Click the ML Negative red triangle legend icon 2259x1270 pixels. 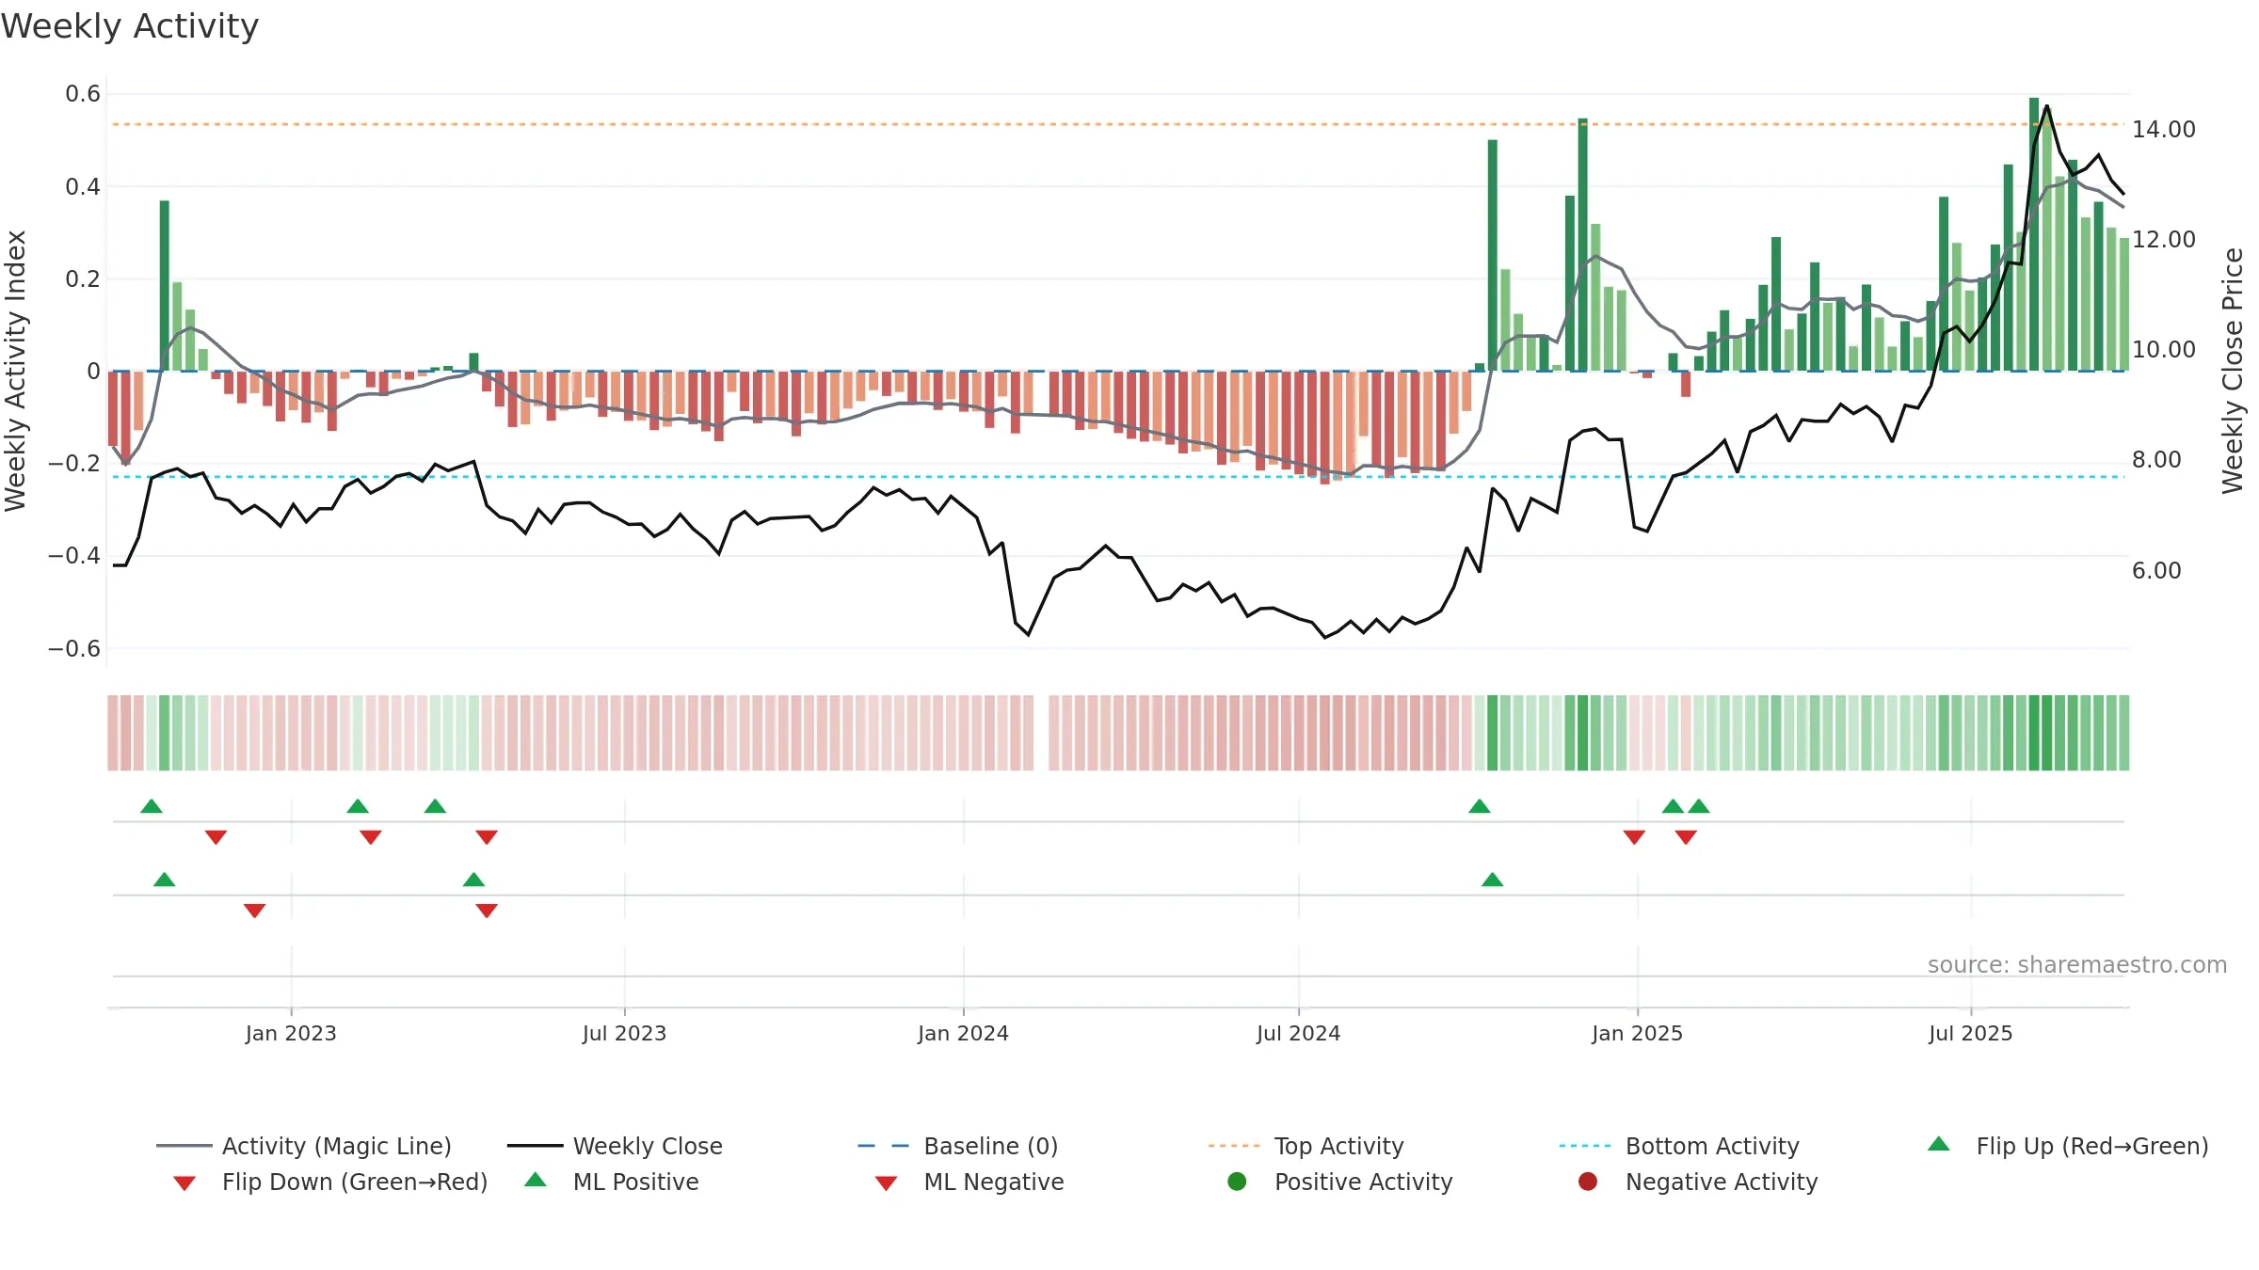point(886,1183)
